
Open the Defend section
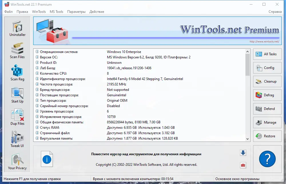pos(267,109)
